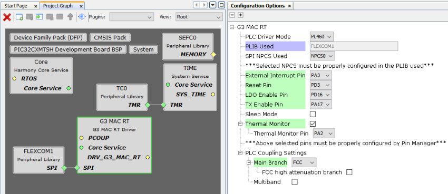448x194 pixels.
Task: Open the PLC Driver Mode dropdown
Action: click(322, 37)
